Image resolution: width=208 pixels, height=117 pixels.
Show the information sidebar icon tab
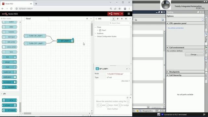pos(113,19)
